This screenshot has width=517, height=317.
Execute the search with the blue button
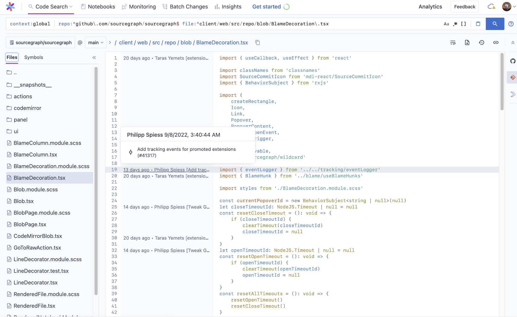[x=495, y=24]
